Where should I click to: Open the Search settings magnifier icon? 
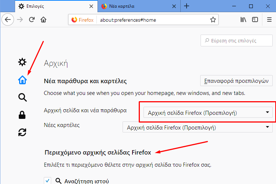coord(22,98)
